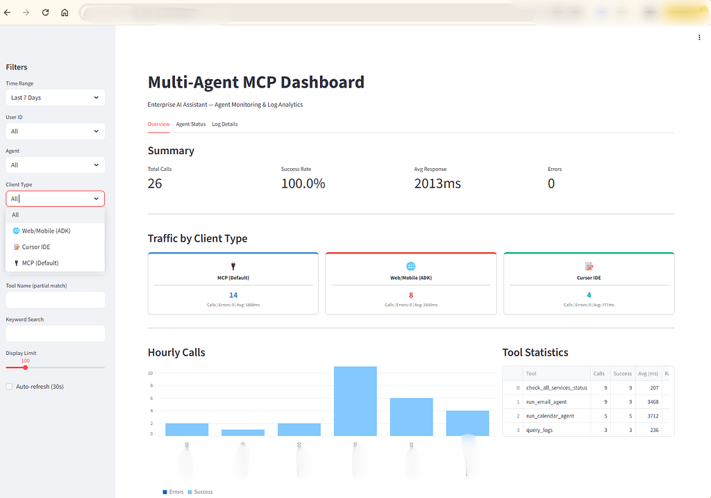This screenshot has width=711, height=498.
Task: Focus the Tool Name partial match field
Action: point(56,300)
